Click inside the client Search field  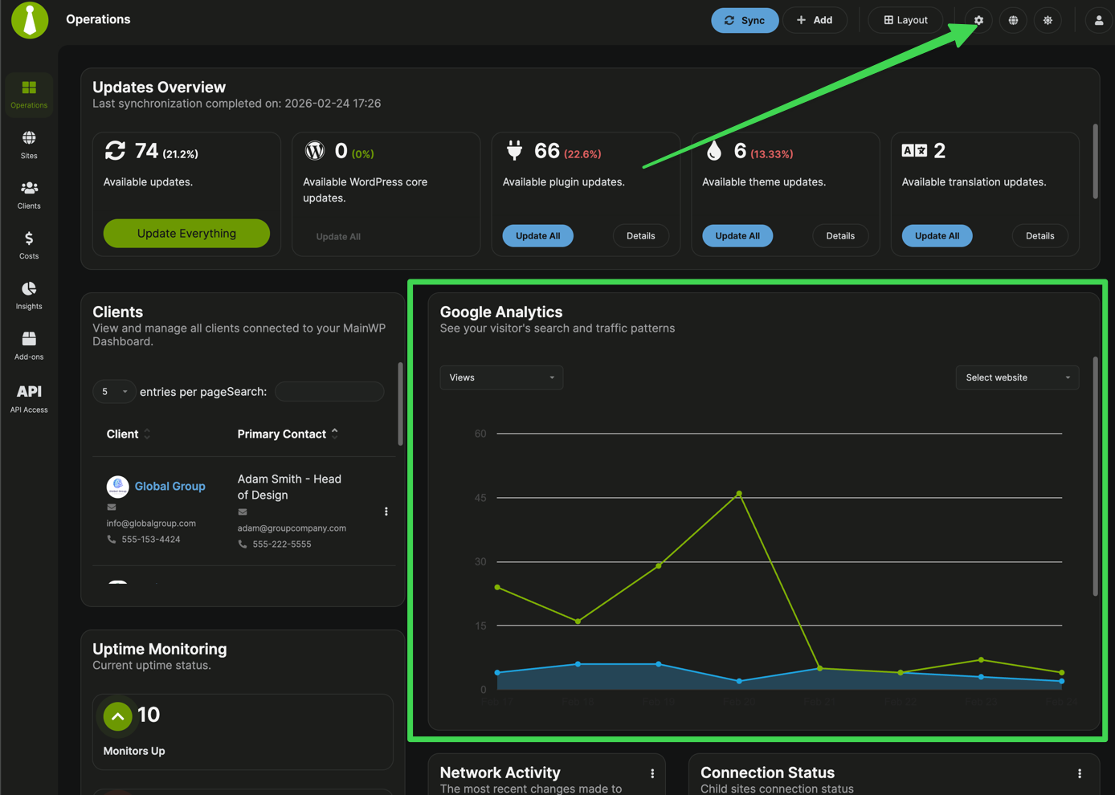(x=329, y=391)
